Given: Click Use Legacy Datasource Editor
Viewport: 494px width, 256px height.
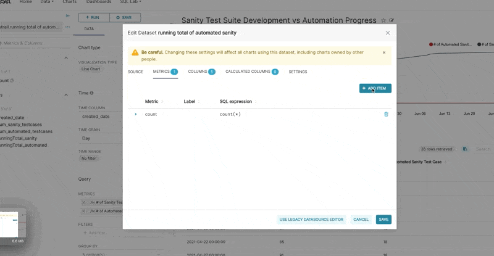Looking at the screenshot, I should (x=311, y=220).
